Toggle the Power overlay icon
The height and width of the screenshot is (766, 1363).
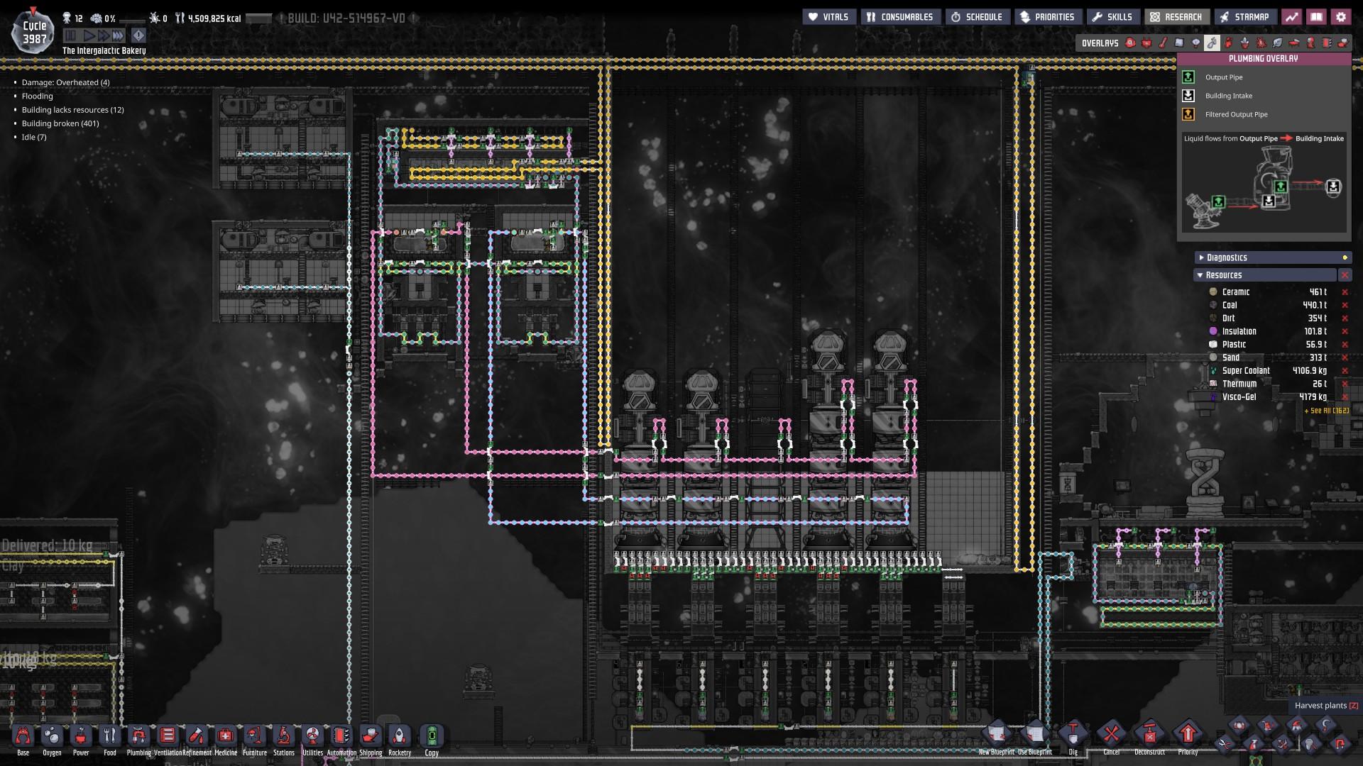1146,43
